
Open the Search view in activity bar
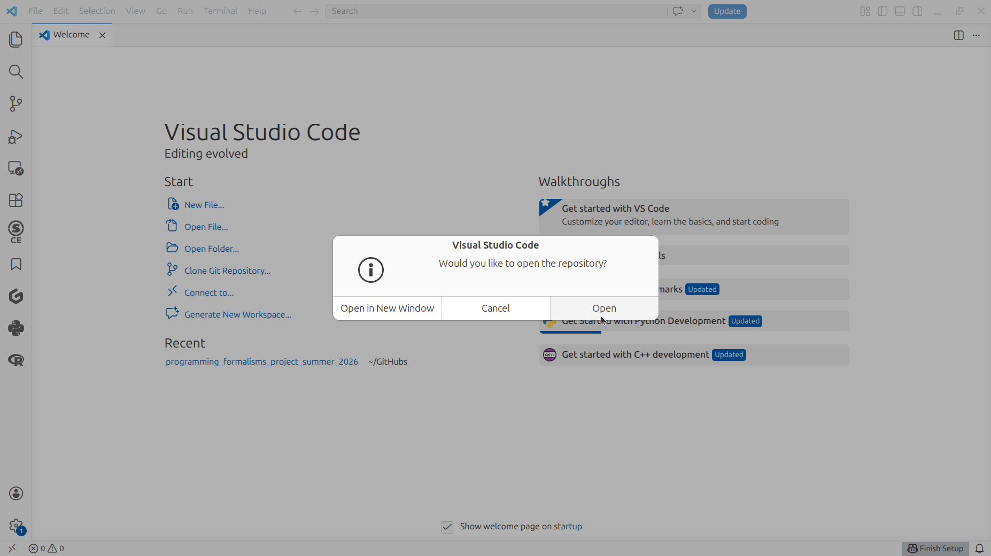[x=16, y=72]
